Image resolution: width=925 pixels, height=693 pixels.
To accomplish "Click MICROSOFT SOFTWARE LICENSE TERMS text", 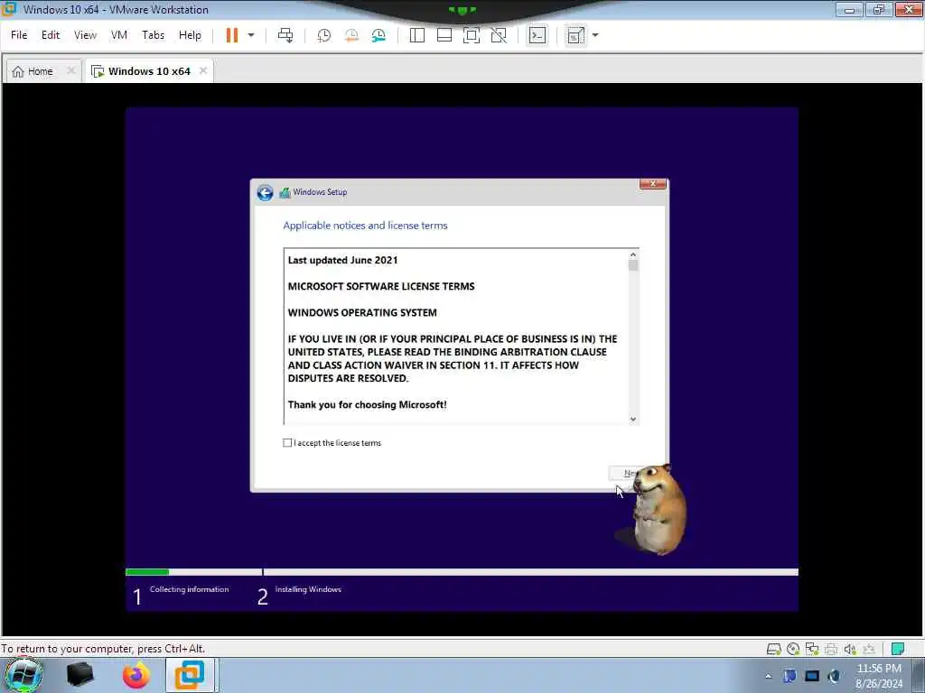I will tap(381, 286).
